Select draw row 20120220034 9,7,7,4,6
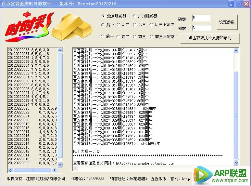 29,65
